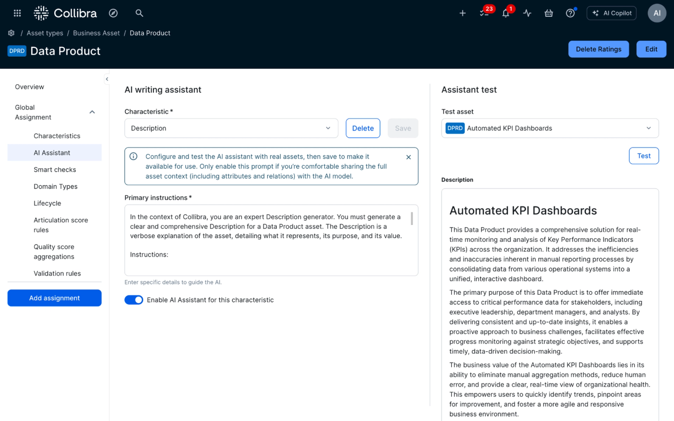The image size is (674, 421).
Task: Run the Test button
Action: click(644, 156)
